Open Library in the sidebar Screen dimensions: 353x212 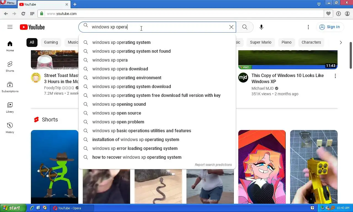tap(10, 108)
